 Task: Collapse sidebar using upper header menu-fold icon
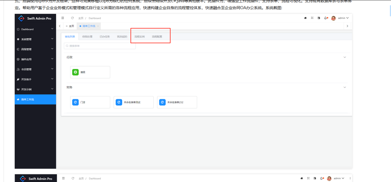(x=63, y=18)
